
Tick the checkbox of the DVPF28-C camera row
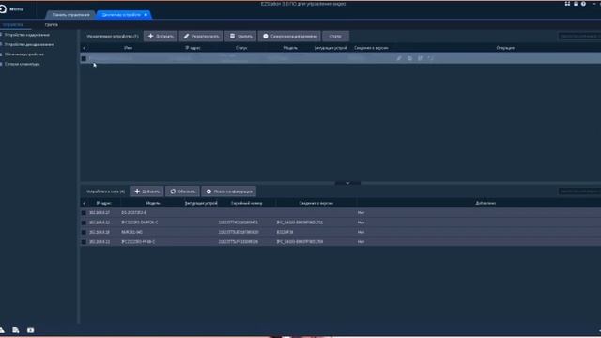84,223
